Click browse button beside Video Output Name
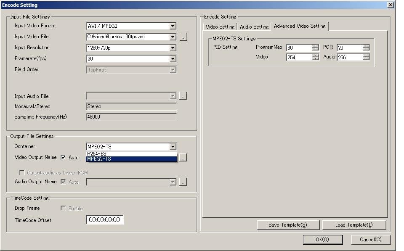This screenshot has height=251, width=404. pyautogui.click(x=183, y=158)
